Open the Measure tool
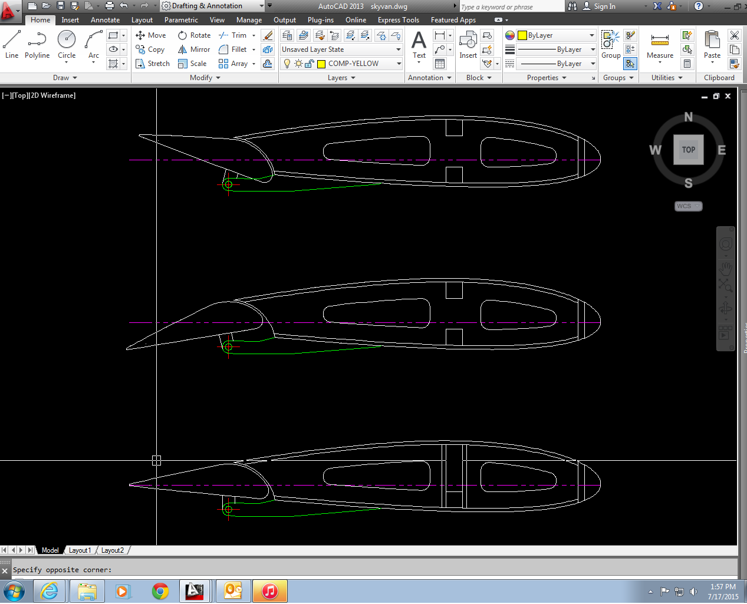The width and height of the screenshot is (747, 604). 660,45
